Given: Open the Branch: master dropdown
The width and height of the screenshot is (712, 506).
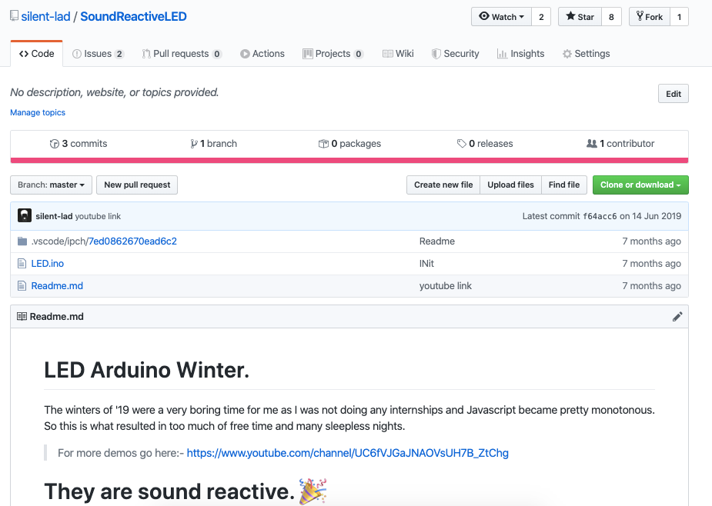Looking at the screenshot, I should 52,185.
